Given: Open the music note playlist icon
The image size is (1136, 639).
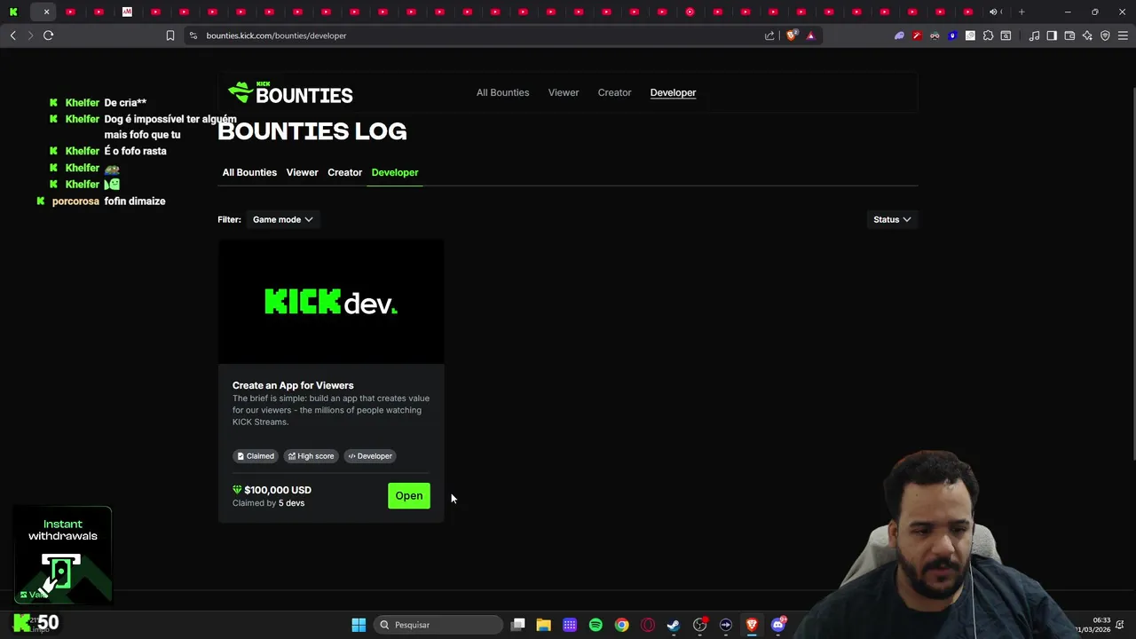Looking at the screenshot, I should point(1034,35).
